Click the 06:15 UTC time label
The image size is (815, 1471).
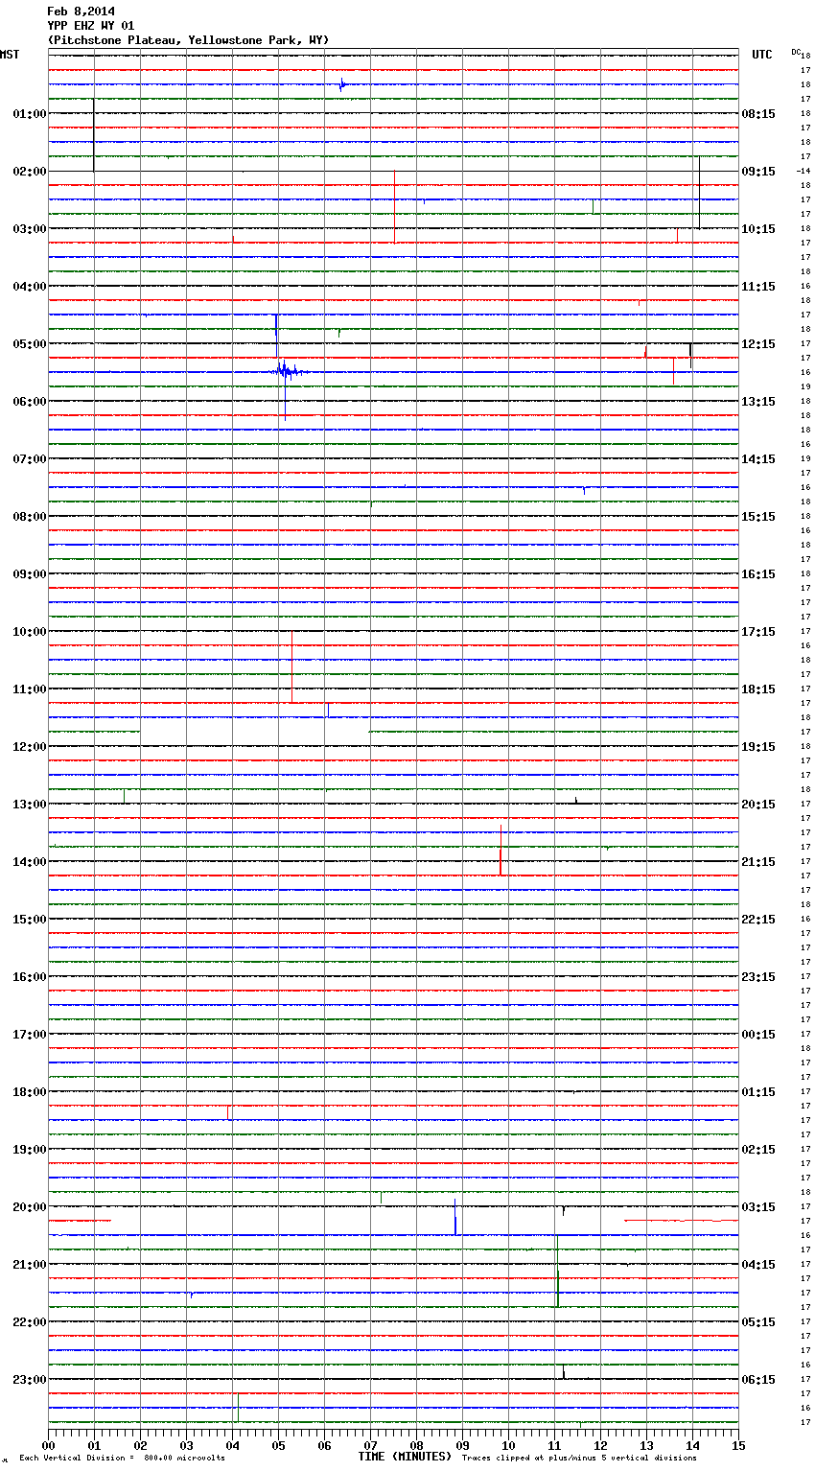758,1380
